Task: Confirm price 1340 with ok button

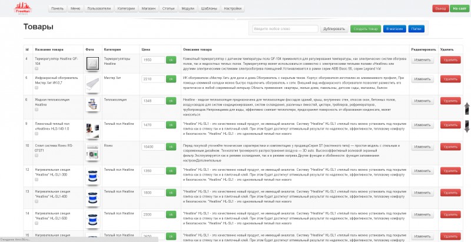Action: [171, 101]
